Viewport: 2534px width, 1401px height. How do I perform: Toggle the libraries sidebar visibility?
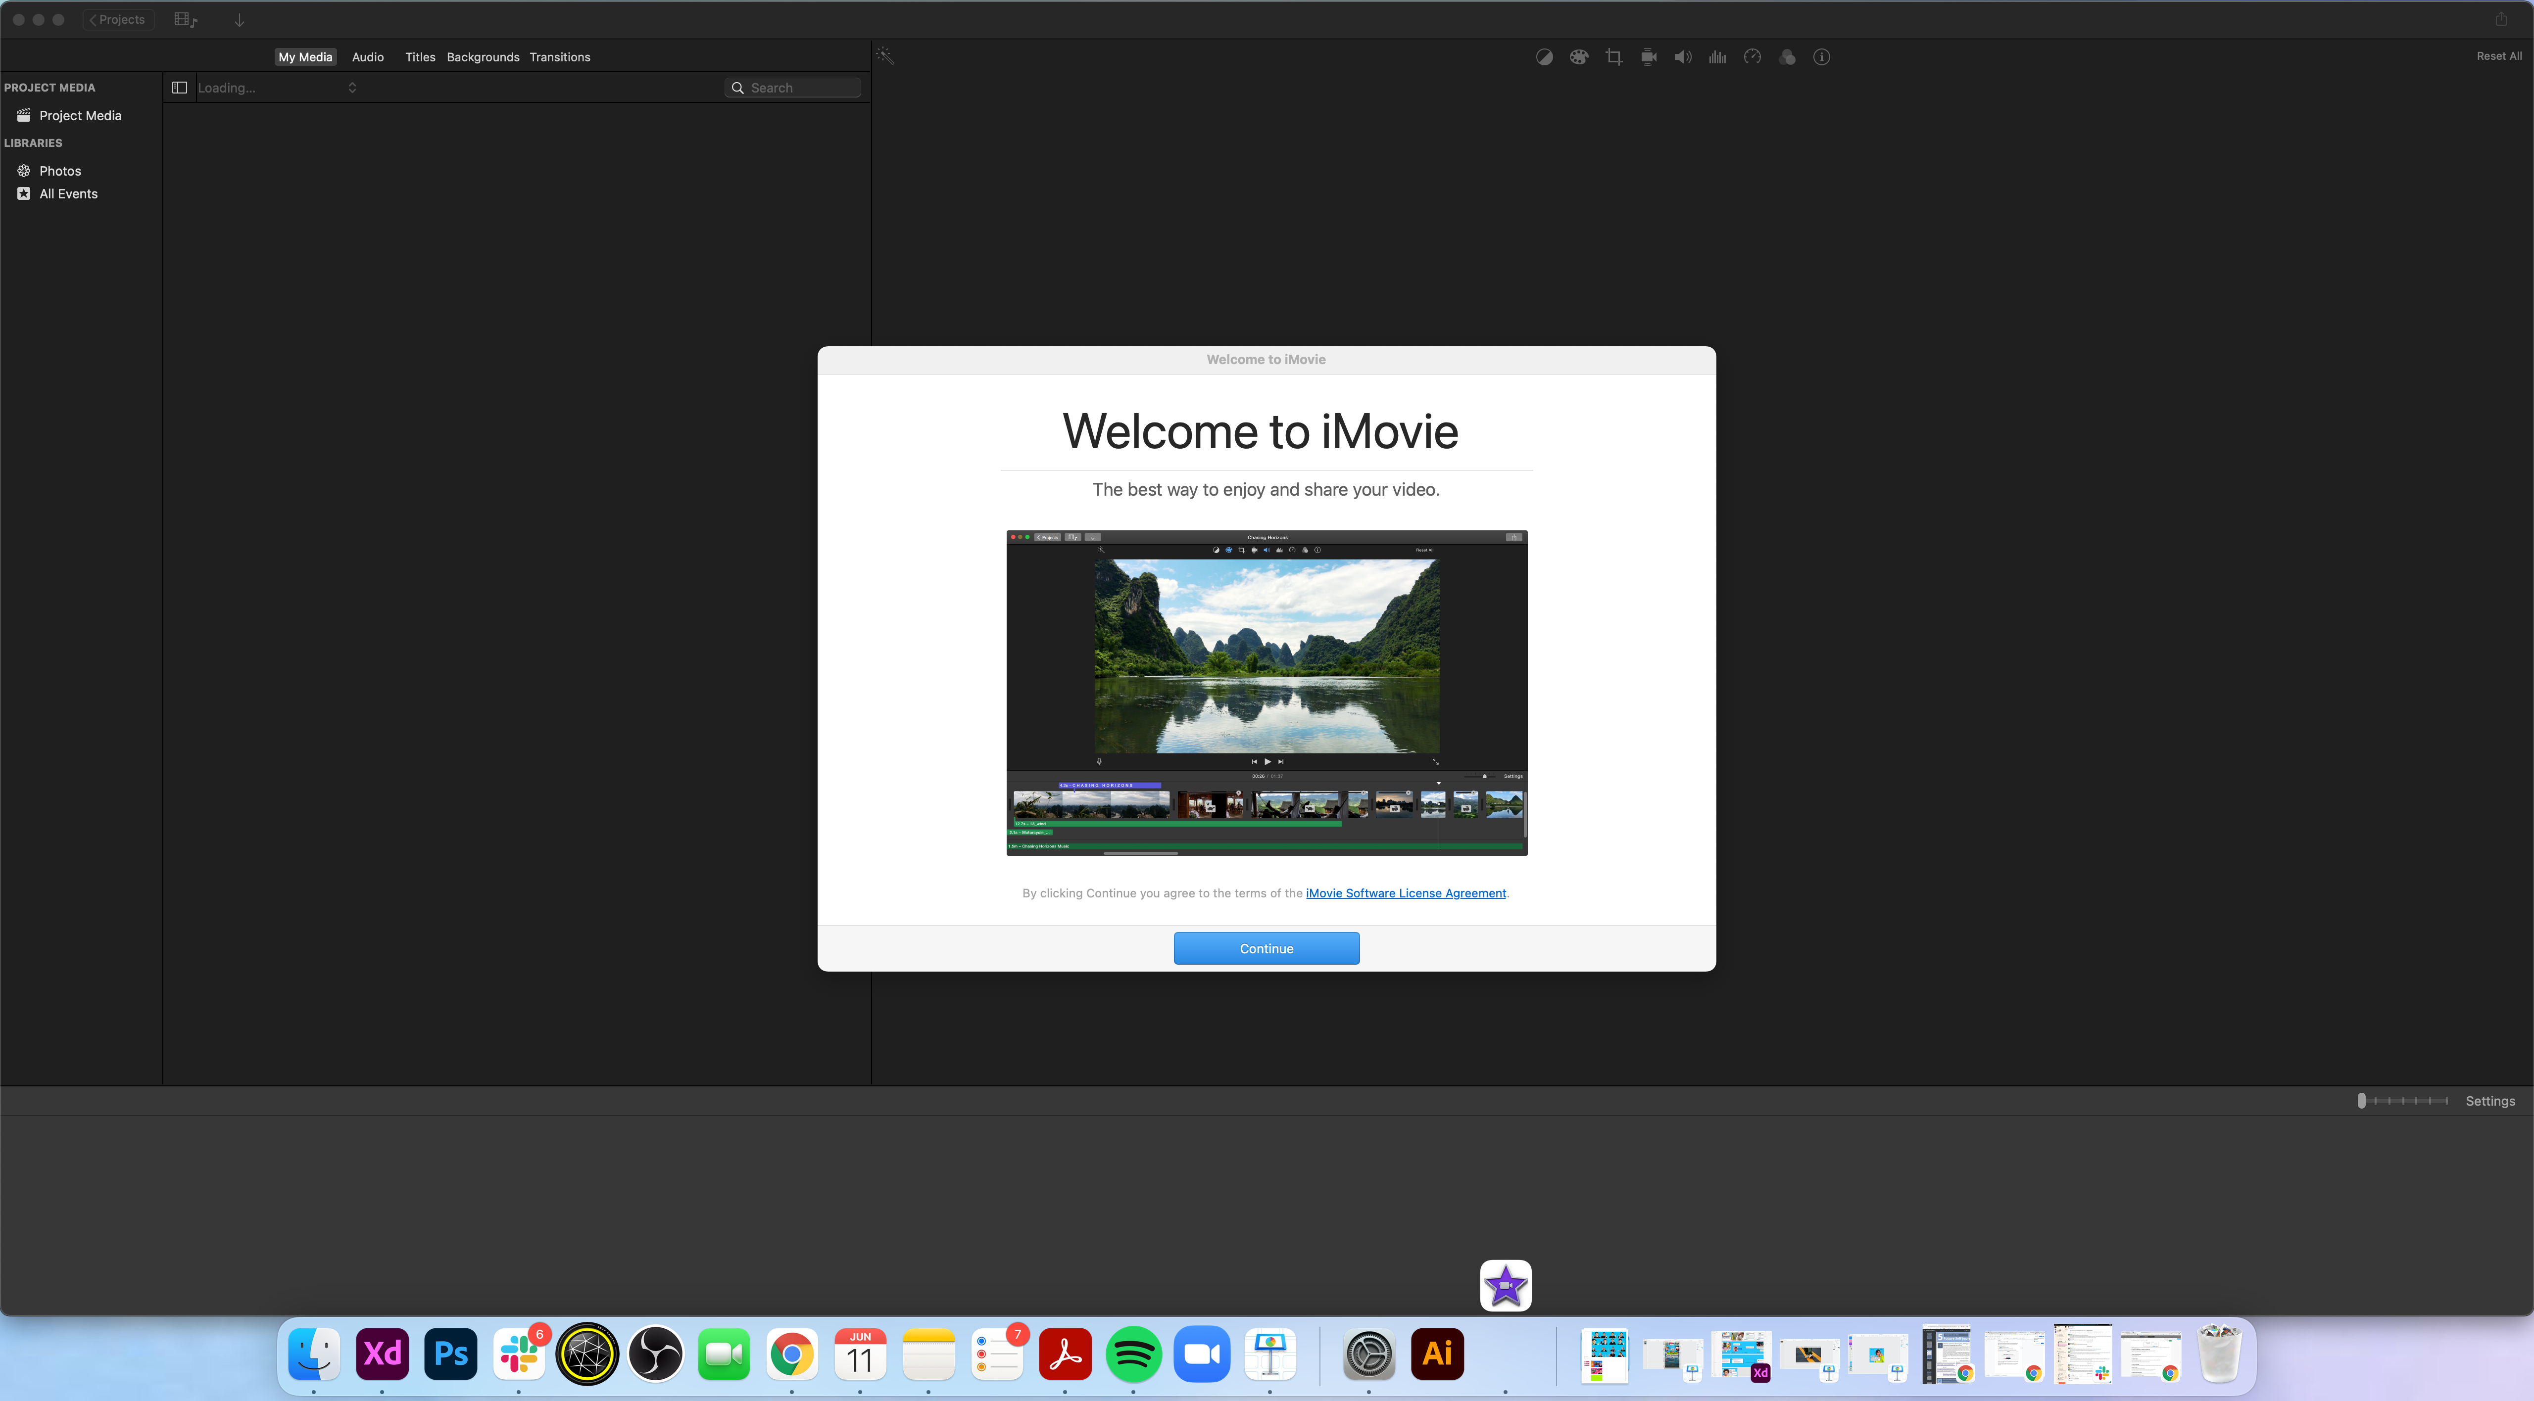pyautogui.click(x=179, y=88)
